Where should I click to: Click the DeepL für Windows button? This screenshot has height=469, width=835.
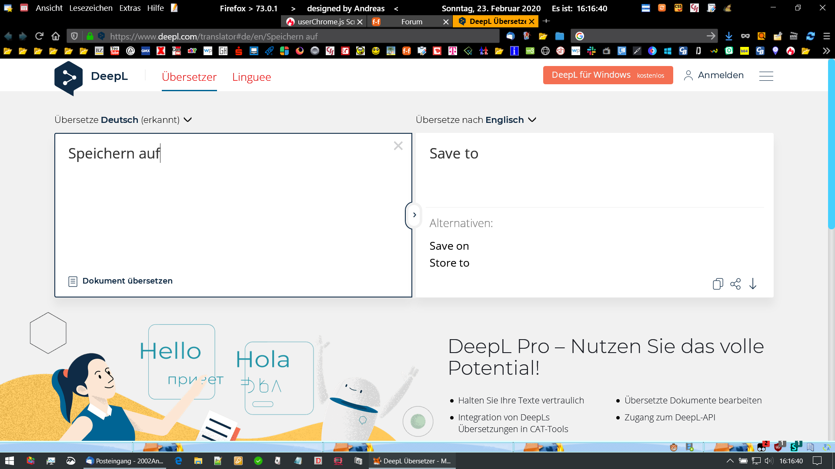click(608, 75)
